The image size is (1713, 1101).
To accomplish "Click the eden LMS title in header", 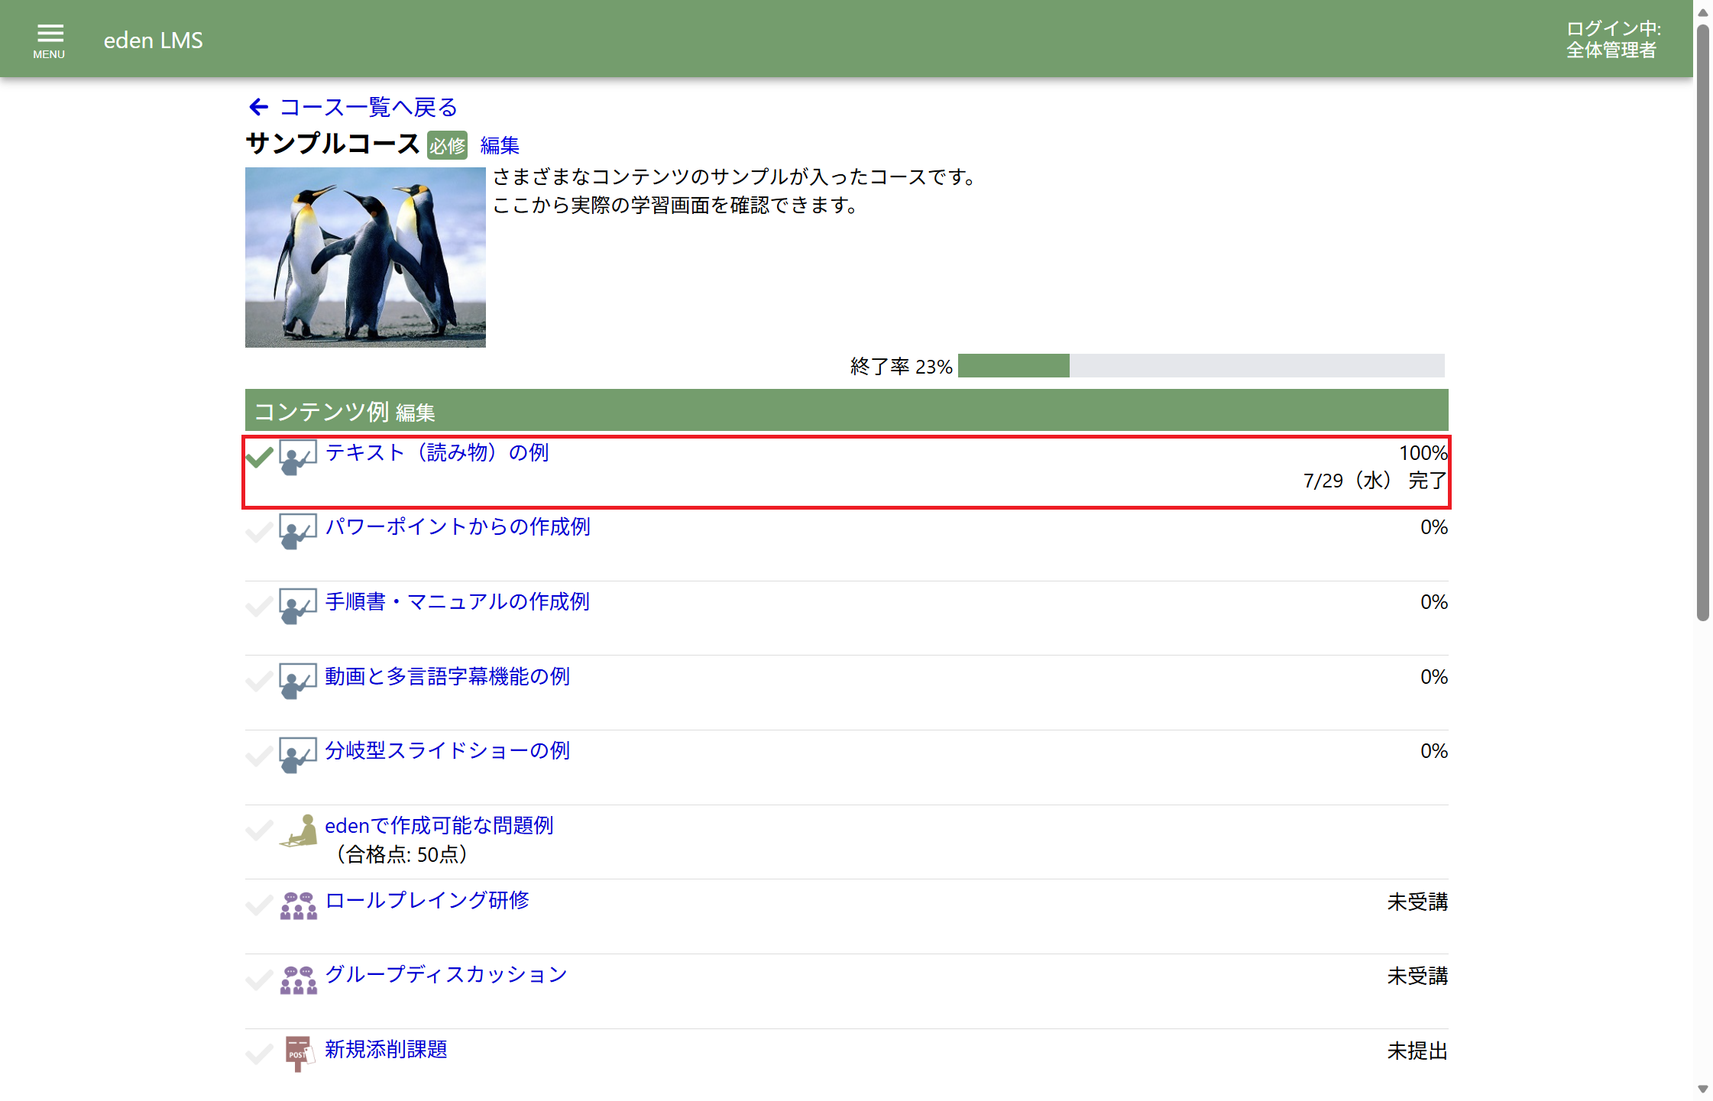I will (154, 40).
